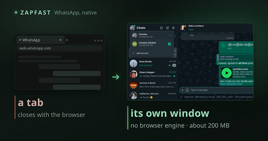Play the spotifast.rocks link preview
Screen dimensions: 268x141
point(226,73)
